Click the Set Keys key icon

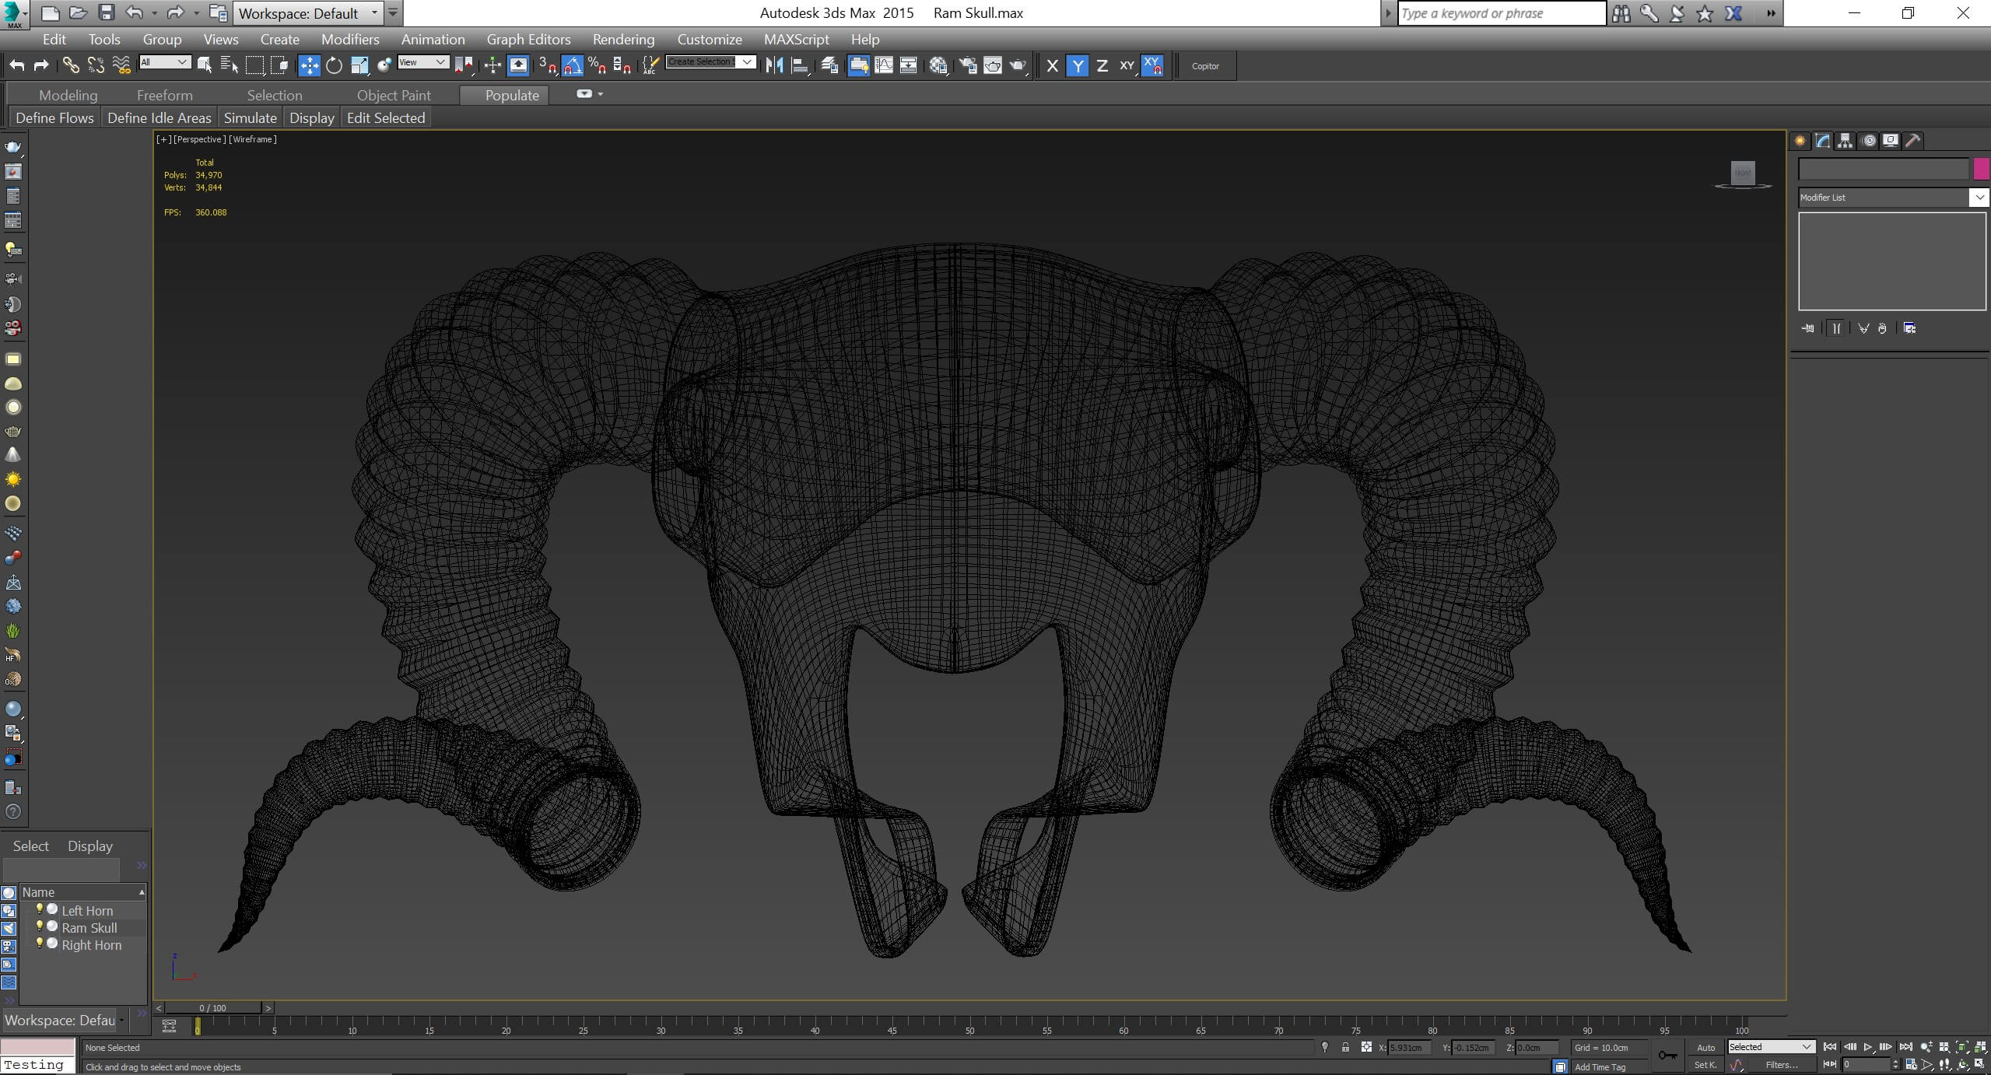coord(1667,1056)
